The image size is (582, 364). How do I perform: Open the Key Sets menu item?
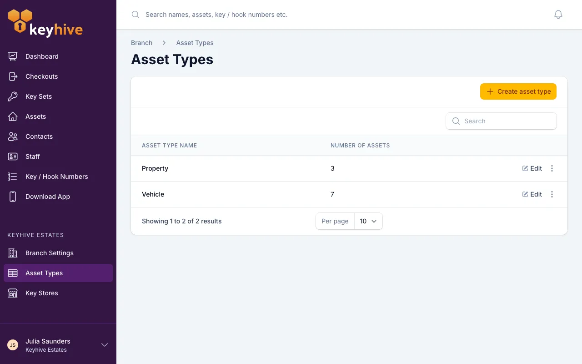[58, 96]
